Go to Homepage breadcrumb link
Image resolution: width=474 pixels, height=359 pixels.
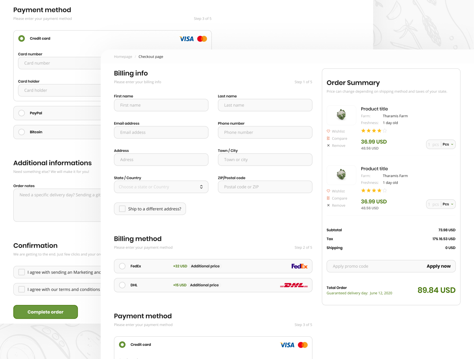(123, 57)
